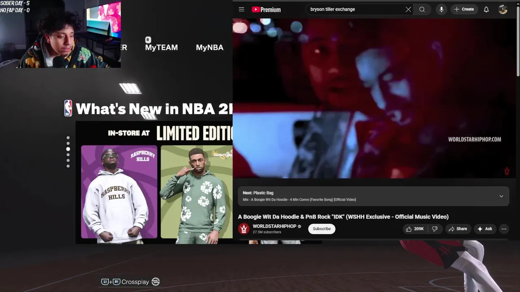Click the verified badge next to WORLDSTARHIPHOP

tap(299, 226)
